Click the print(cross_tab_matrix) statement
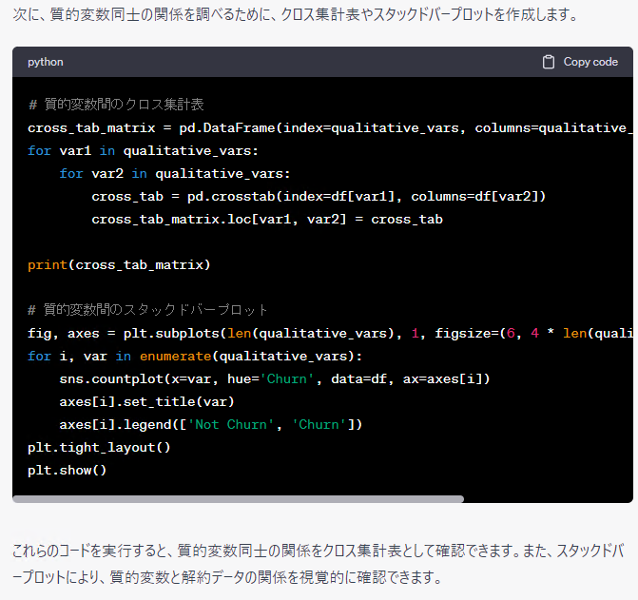 (x=119, y=264)
